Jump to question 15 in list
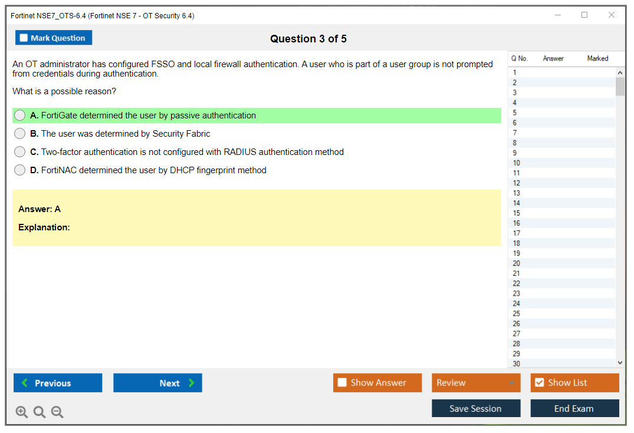This screenshot has height=433, width=634. (517, 213)
